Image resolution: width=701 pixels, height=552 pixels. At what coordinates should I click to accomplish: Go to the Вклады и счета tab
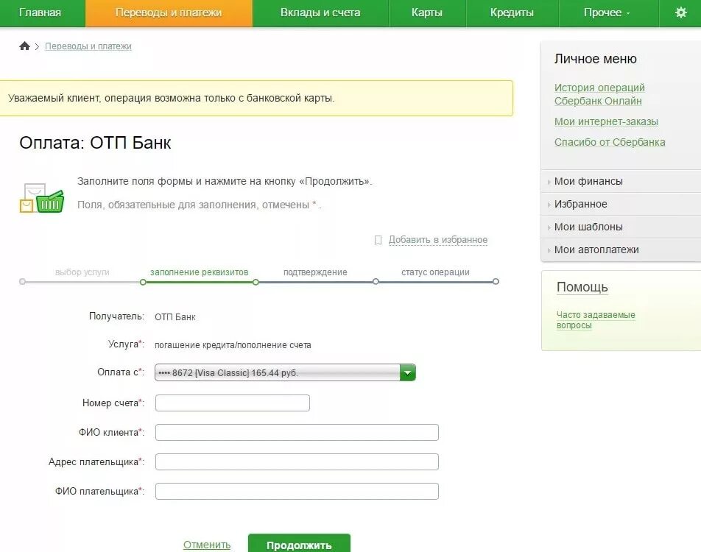pos(320,13)
